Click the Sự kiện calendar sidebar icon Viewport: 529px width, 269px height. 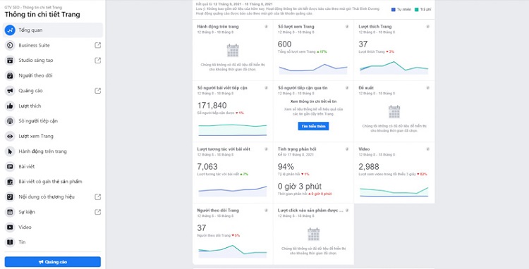click(x=10, y=212)
